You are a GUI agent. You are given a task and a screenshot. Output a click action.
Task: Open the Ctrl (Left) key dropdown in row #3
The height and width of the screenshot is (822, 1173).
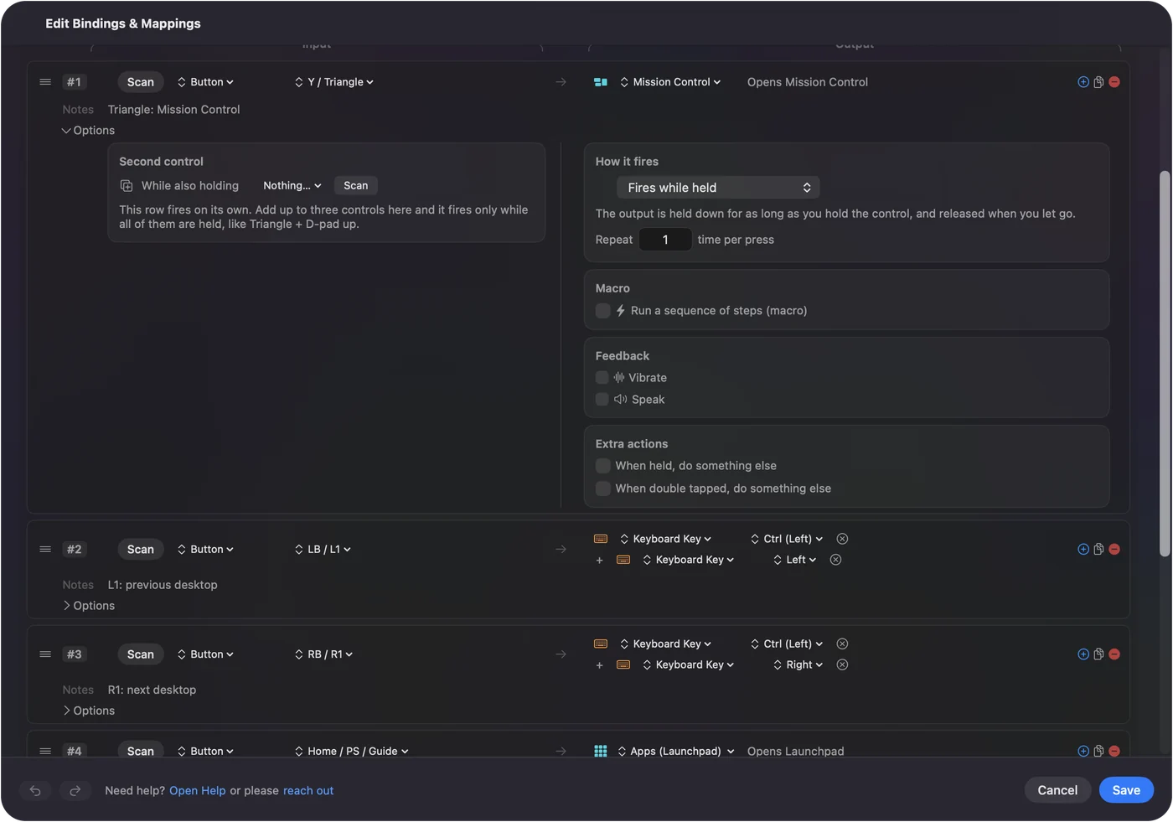pos(787,644)
